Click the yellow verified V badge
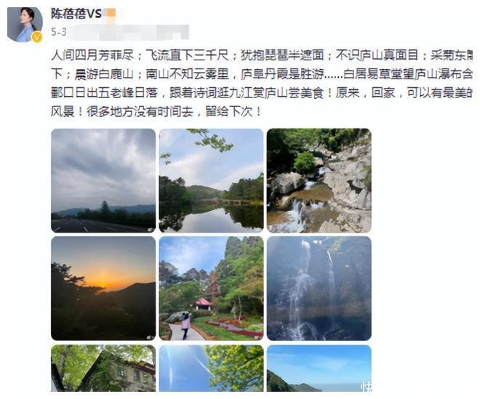The image size is (480, 399). pyautogui.click(x=37, y=38)
